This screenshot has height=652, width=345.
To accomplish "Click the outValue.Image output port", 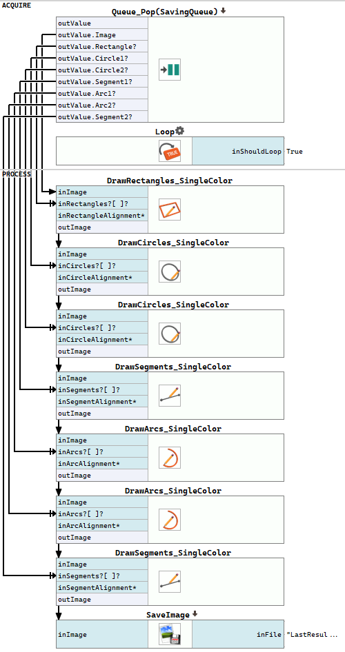I will pos(102,35).
